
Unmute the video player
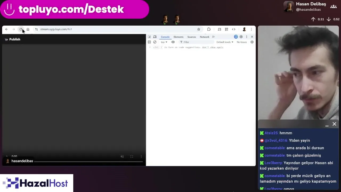tap(122, 157)
